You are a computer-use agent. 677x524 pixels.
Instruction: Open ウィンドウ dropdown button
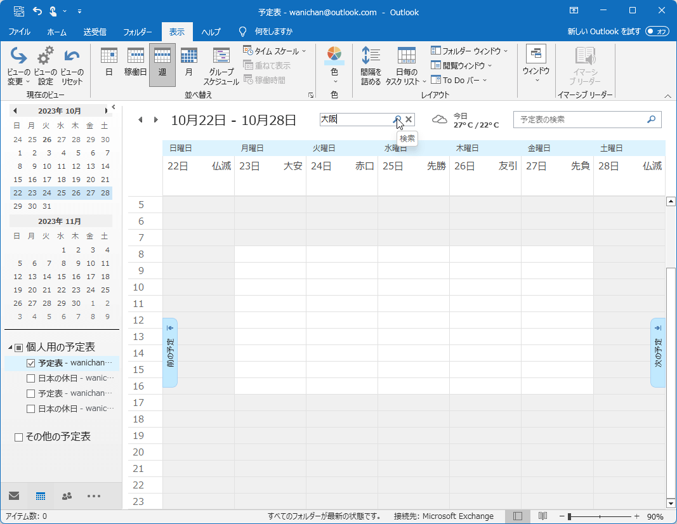tap(536, 63)
